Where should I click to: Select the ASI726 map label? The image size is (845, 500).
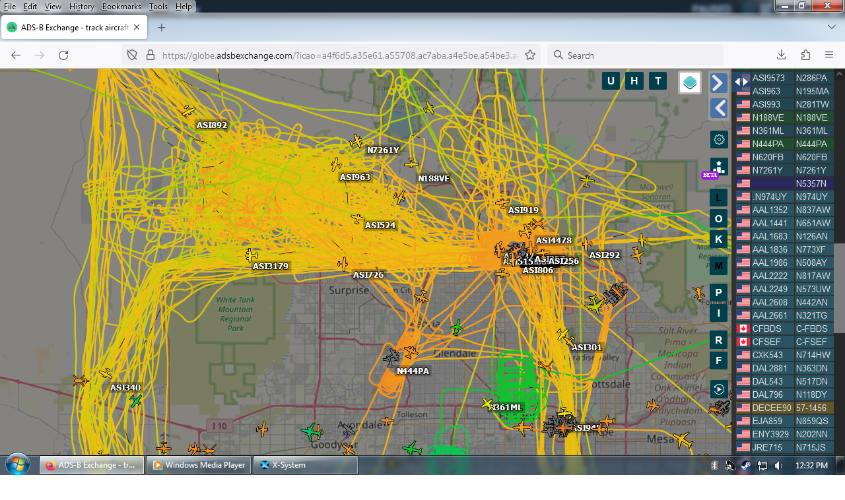368,275
